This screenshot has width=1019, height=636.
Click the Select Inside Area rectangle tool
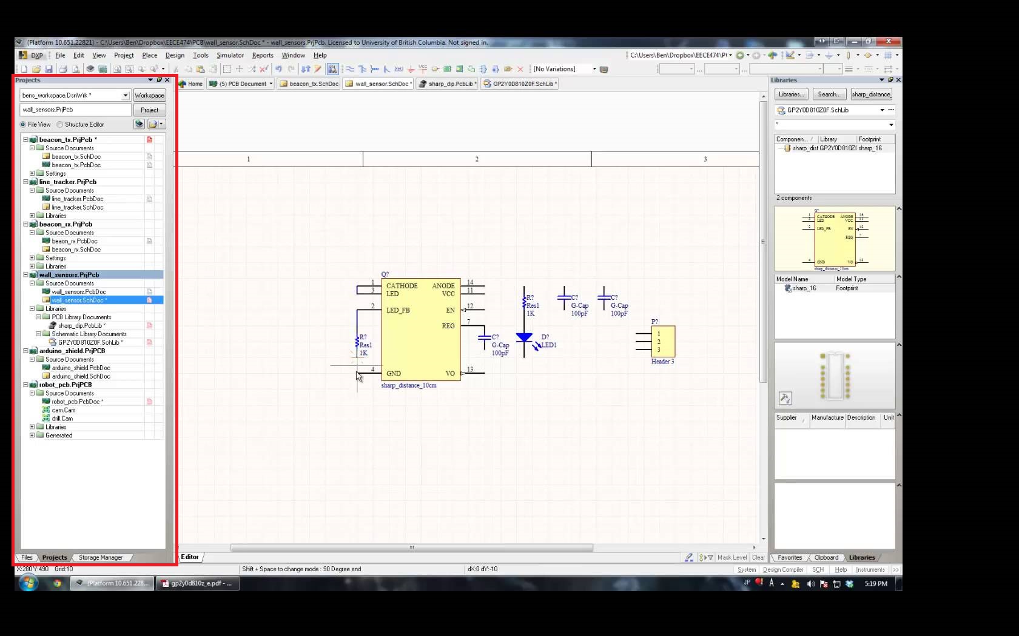click(227, 69)
